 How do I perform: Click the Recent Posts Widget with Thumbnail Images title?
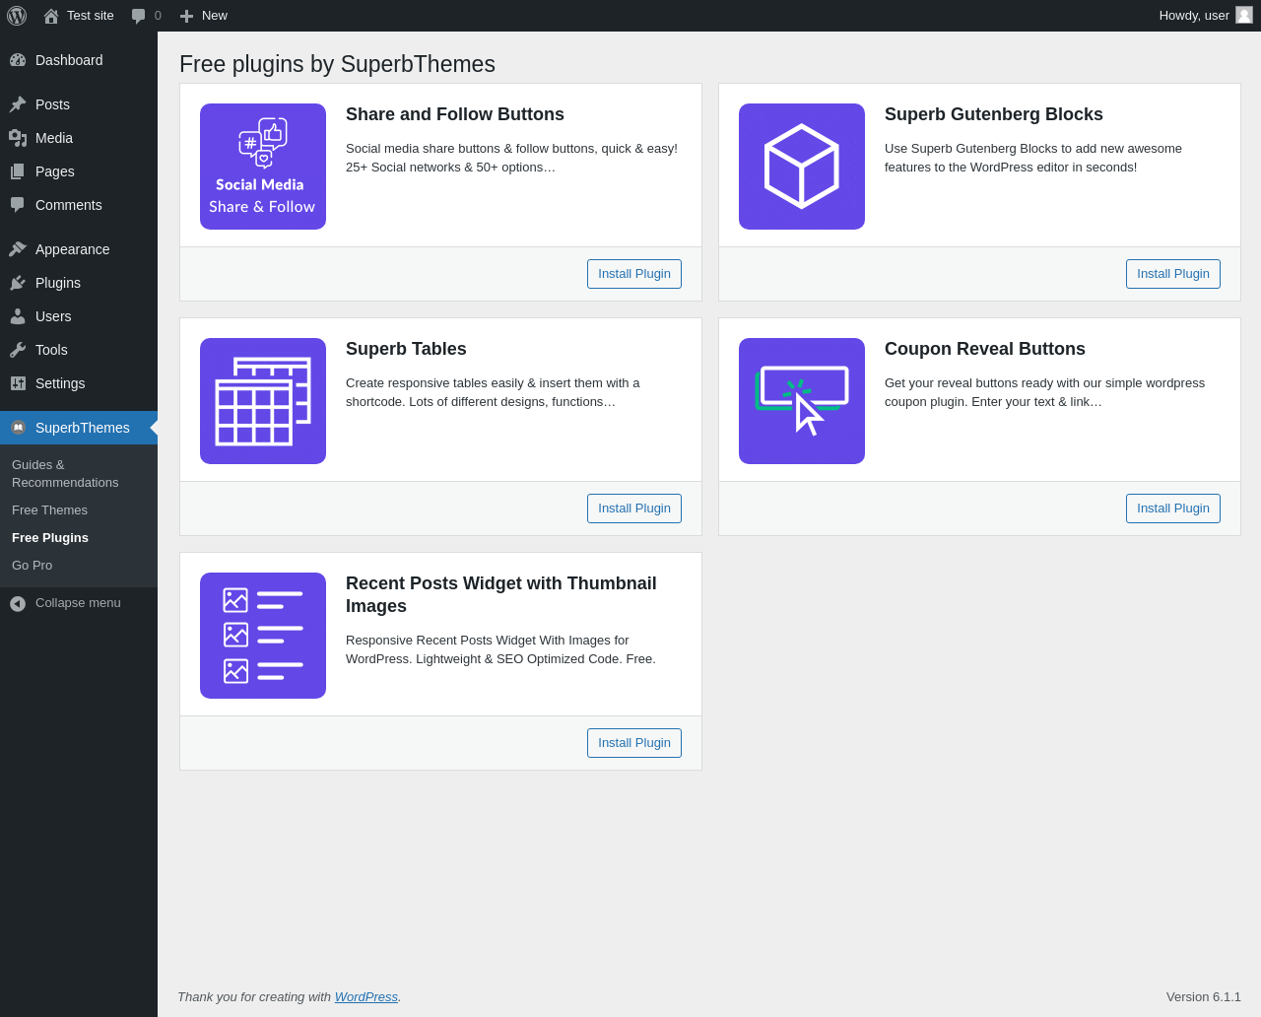tap(501, 595)
